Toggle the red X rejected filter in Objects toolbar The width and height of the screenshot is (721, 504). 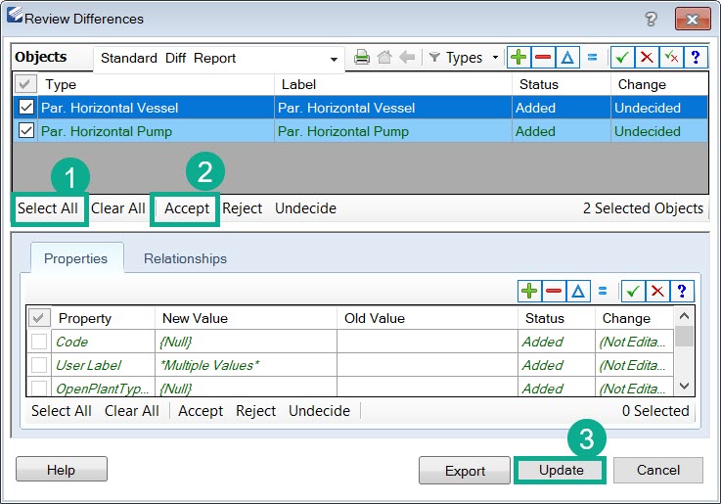tap(647, 58)
